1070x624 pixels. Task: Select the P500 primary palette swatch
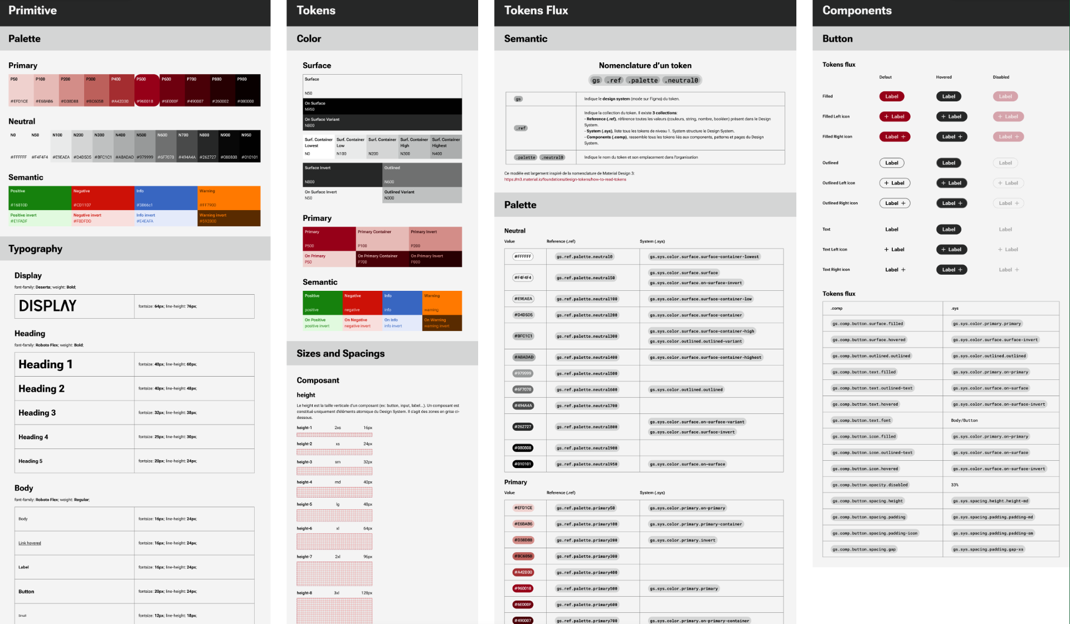[147, 90]
